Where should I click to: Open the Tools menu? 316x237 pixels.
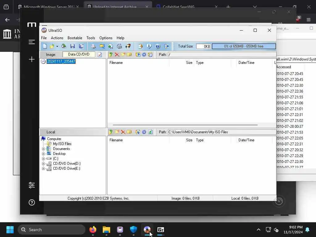click(91, 38)
